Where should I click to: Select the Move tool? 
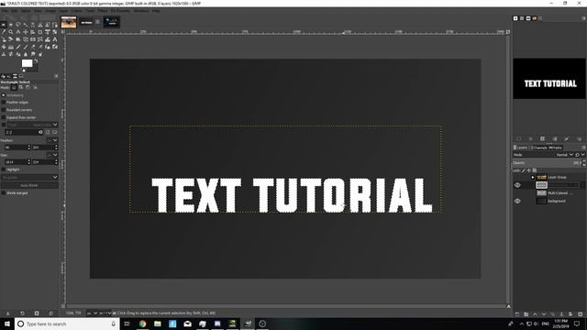(26, 32)
